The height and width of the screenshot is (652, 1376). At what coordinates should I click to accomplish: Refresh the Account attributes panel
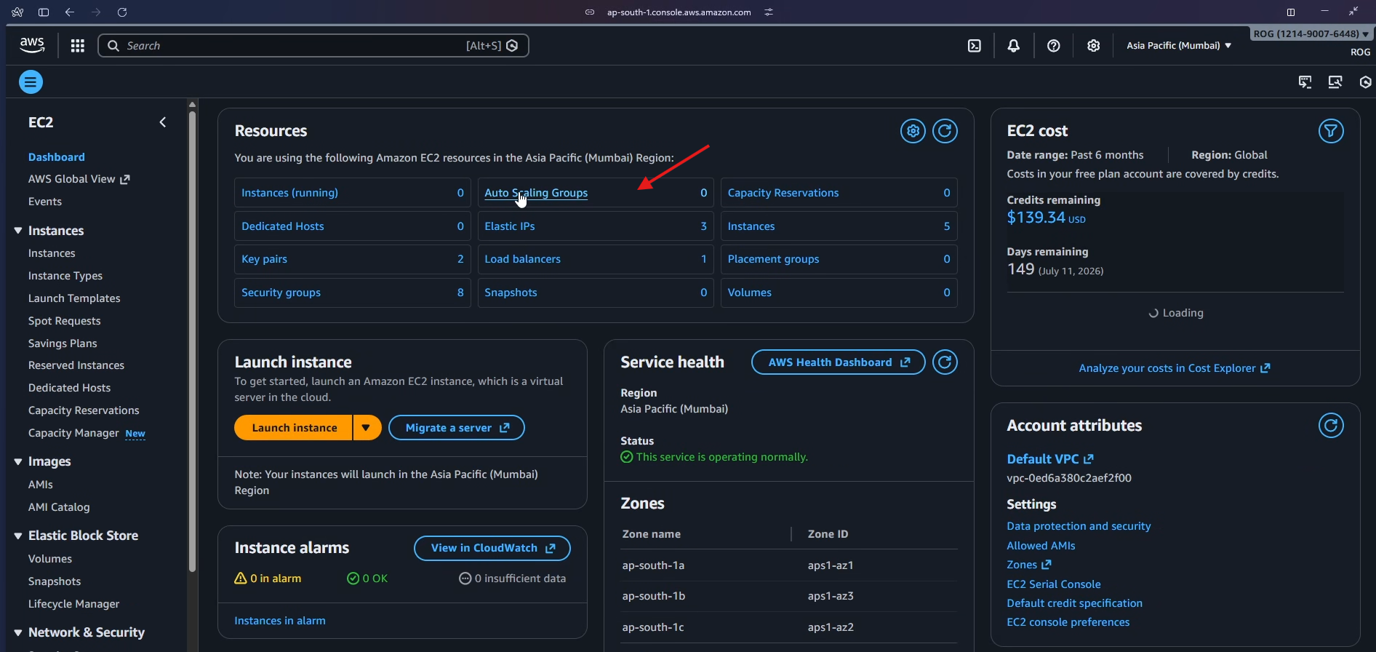click(1330, 426)
